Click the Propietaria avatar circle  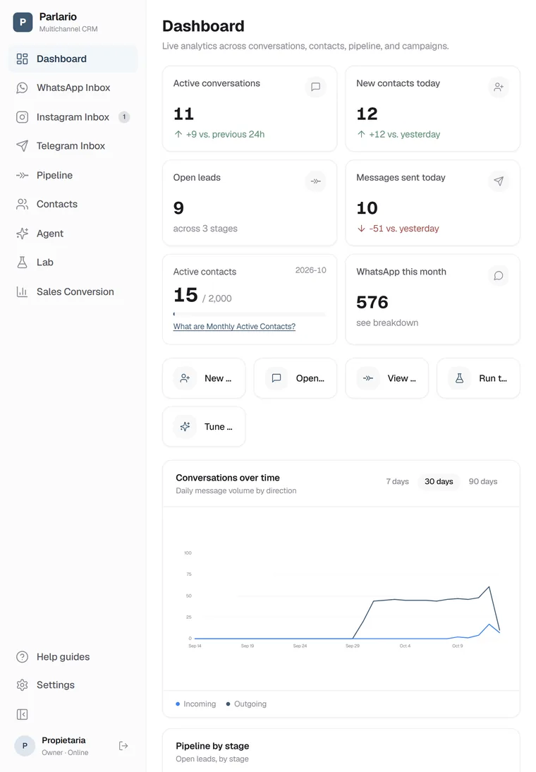click(25, 746)
